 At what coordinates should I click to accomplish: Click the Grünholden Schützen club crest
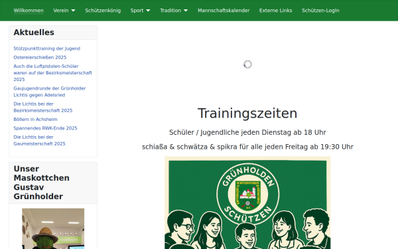point(247,194)
